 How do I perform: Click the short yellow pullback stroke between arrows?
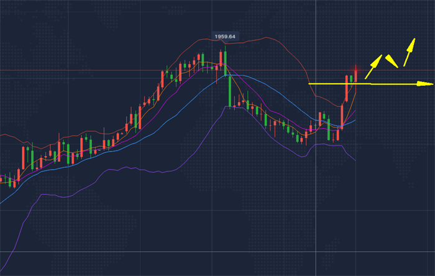[x=391, y=60]
